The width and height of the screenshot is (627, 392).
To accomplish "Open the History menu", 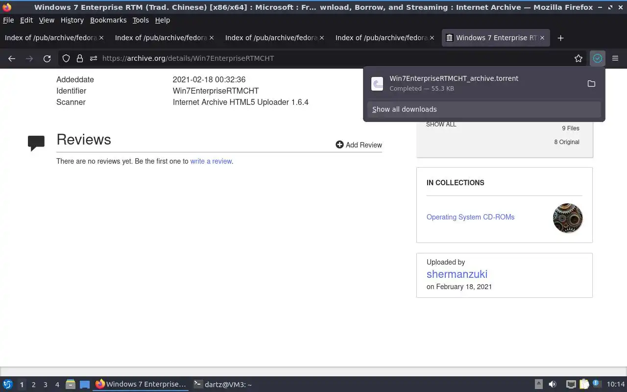I will pos(72,20).
